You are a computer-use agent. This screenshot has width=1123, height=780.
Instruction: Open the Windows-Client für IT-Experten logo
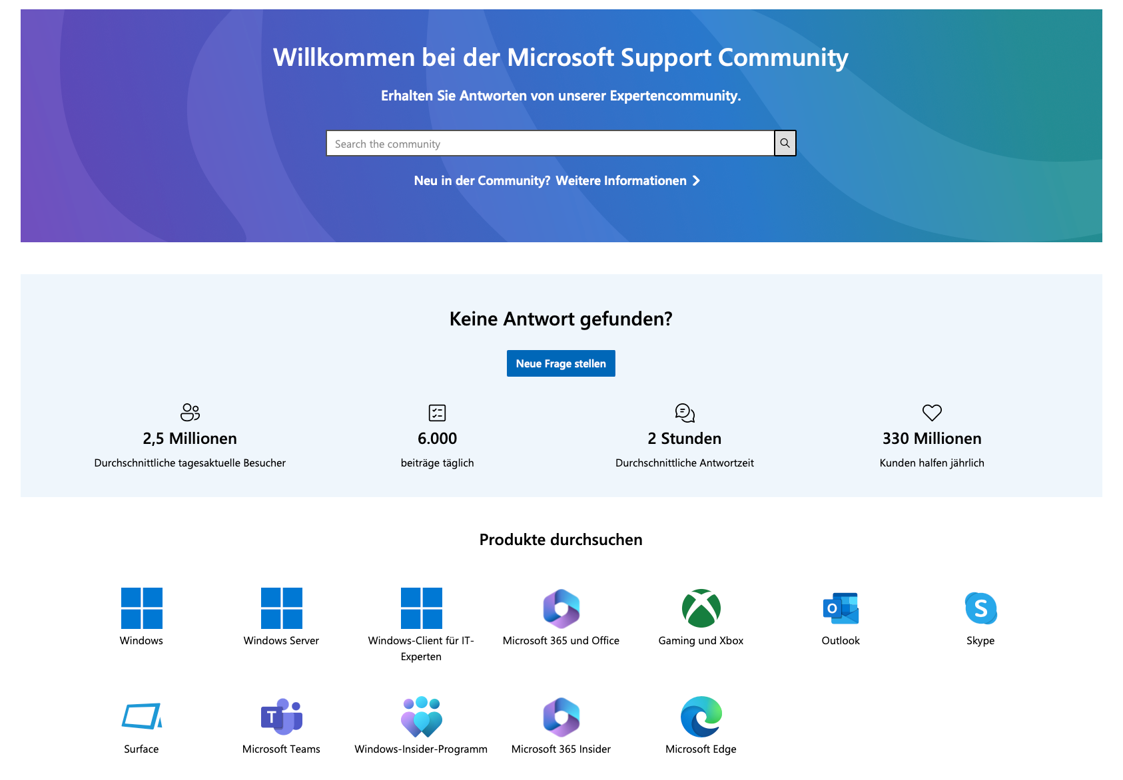tap(421, 608)
